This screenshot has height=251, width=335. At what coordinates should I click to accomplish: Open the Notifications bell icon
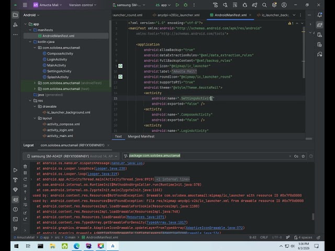coord(320,15)
